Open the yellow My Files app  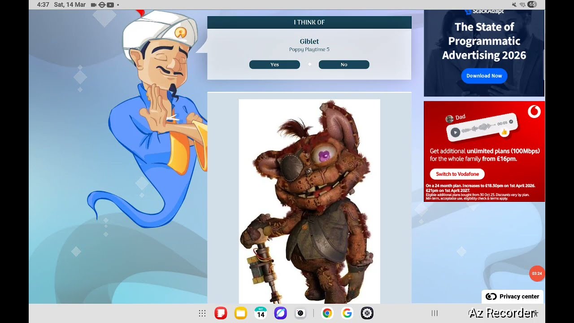241,313
